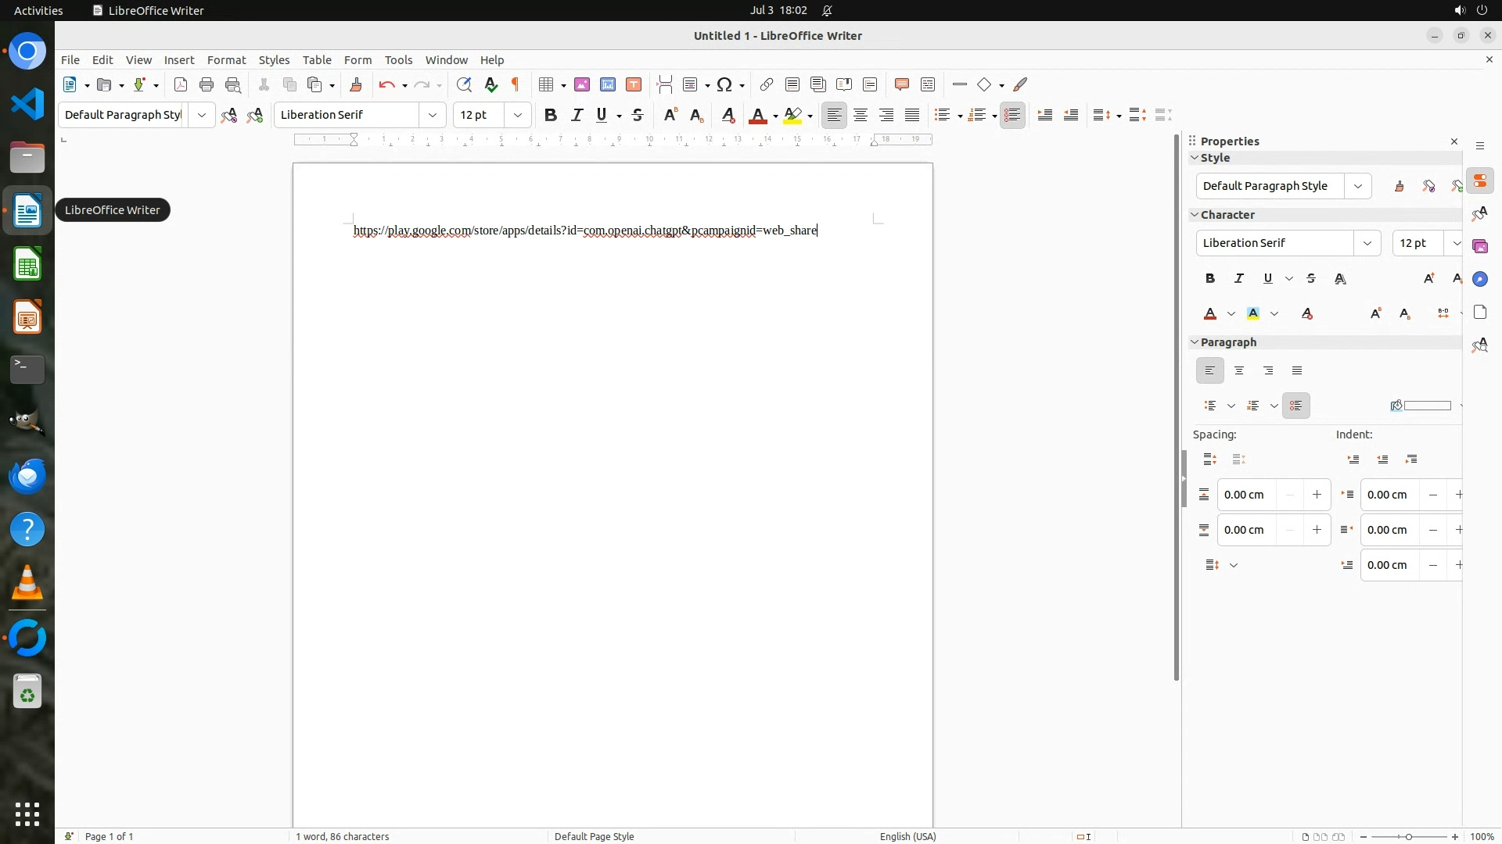
Task: Open the Navigator deck in the sidebar
Action: click(1479, 280)
